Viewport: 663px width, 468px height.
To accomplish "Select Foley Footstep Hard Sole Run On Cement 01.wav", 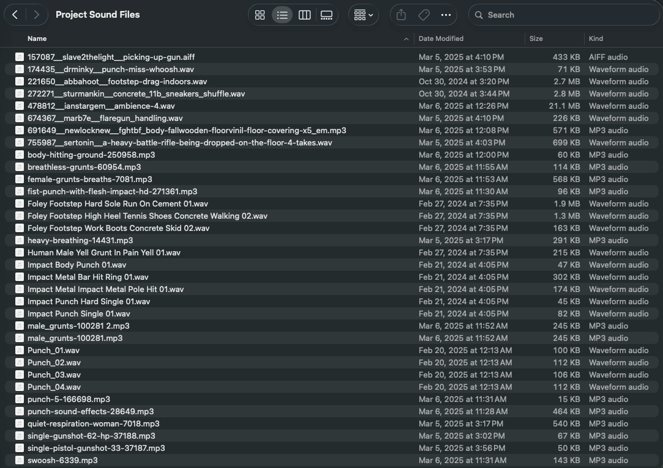I will (x=118, y=204).
